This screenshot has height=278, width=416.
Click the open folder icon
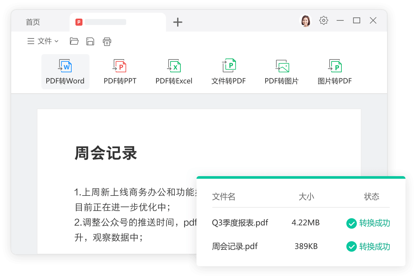tap(74, 41)
